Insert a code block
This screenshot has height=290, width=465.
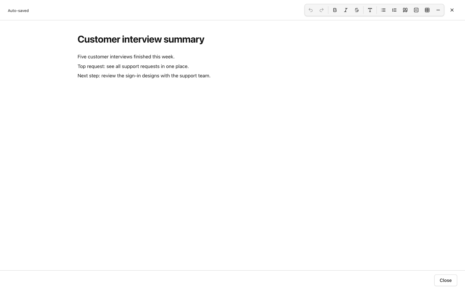416,10
